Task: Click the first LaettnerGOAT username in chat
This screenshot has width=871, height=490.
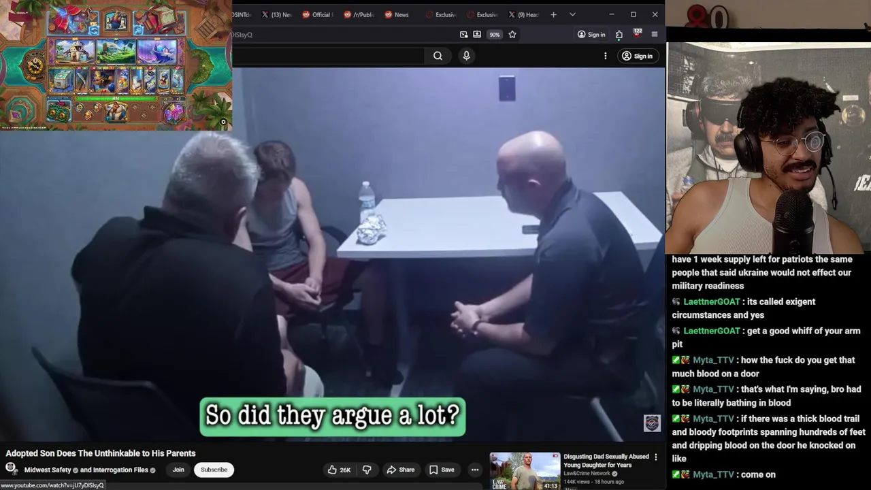Action: coord(711,301)
